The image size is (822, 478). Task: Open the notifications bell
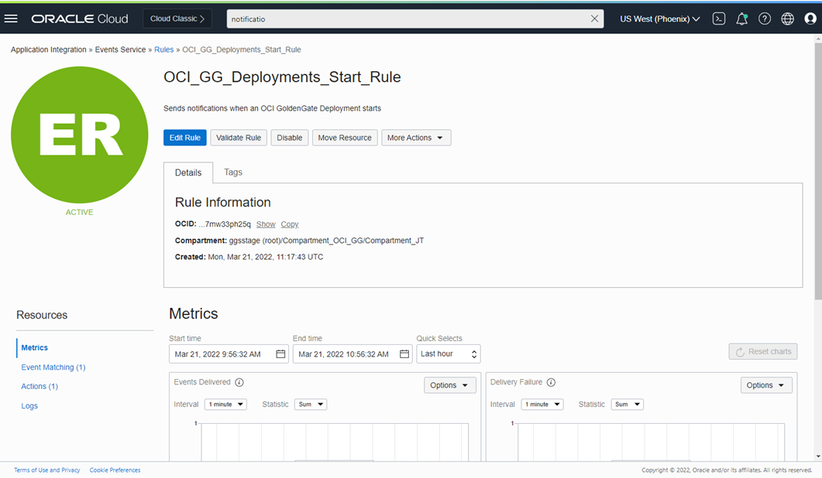click(741, 19)
